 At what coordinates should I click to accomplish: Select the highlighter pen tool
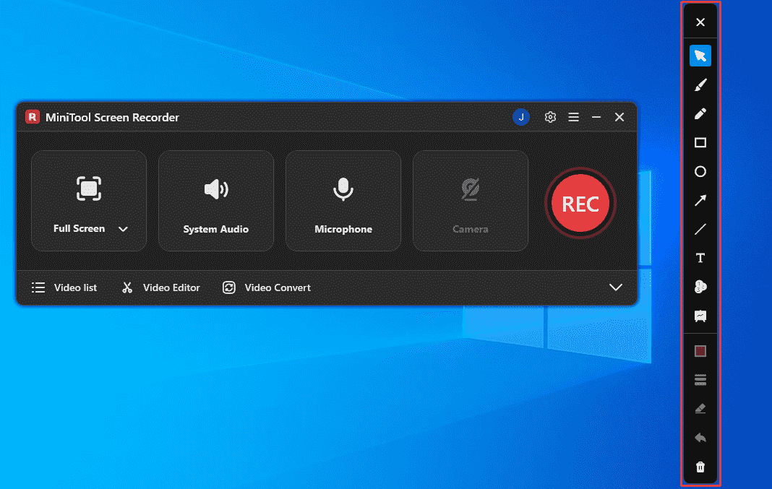click(700, 113)
